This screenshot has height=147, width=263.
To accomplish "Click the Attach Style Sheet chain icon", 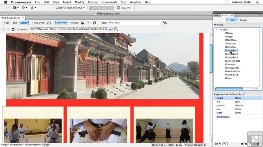I will pos(242,144).
